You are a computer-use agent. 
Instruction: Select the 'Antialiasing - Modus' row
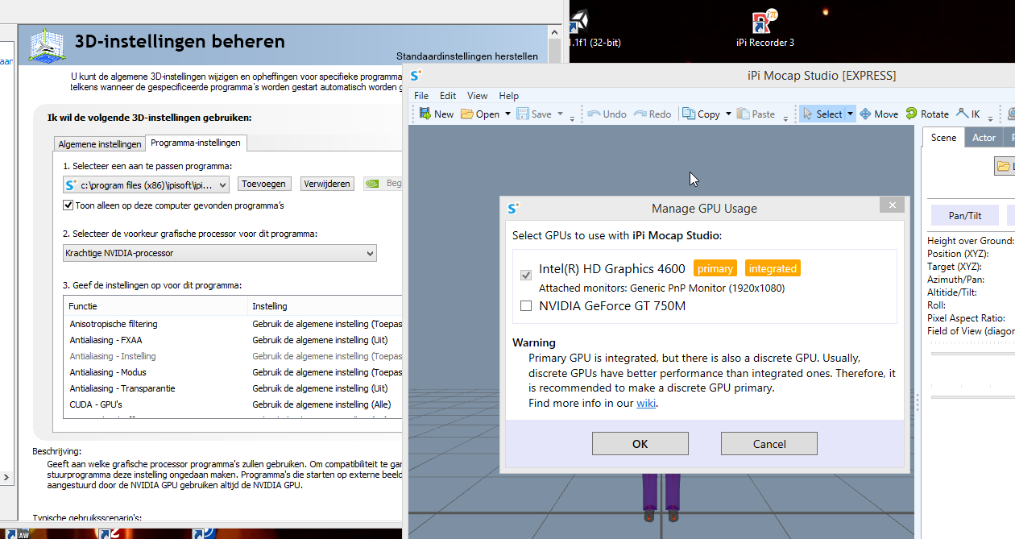pos(233,372)
